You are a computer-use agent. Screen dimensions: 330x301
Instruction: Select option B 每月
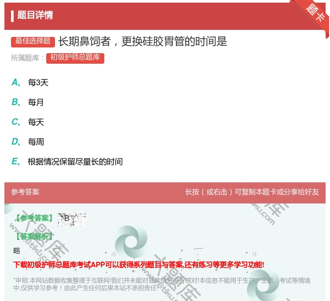pyautogui.click(x=28, y=102)
